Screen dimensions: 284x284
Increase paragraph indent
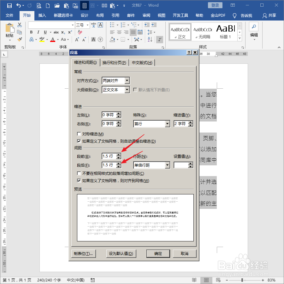154,25
